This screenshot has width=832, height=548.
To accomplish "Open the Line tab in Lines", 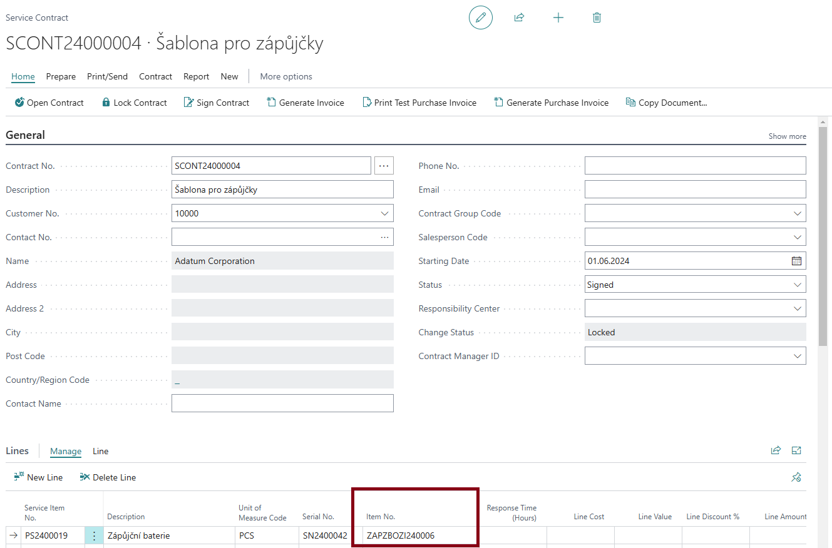I will pyautogui.click(x=100, y=451).
